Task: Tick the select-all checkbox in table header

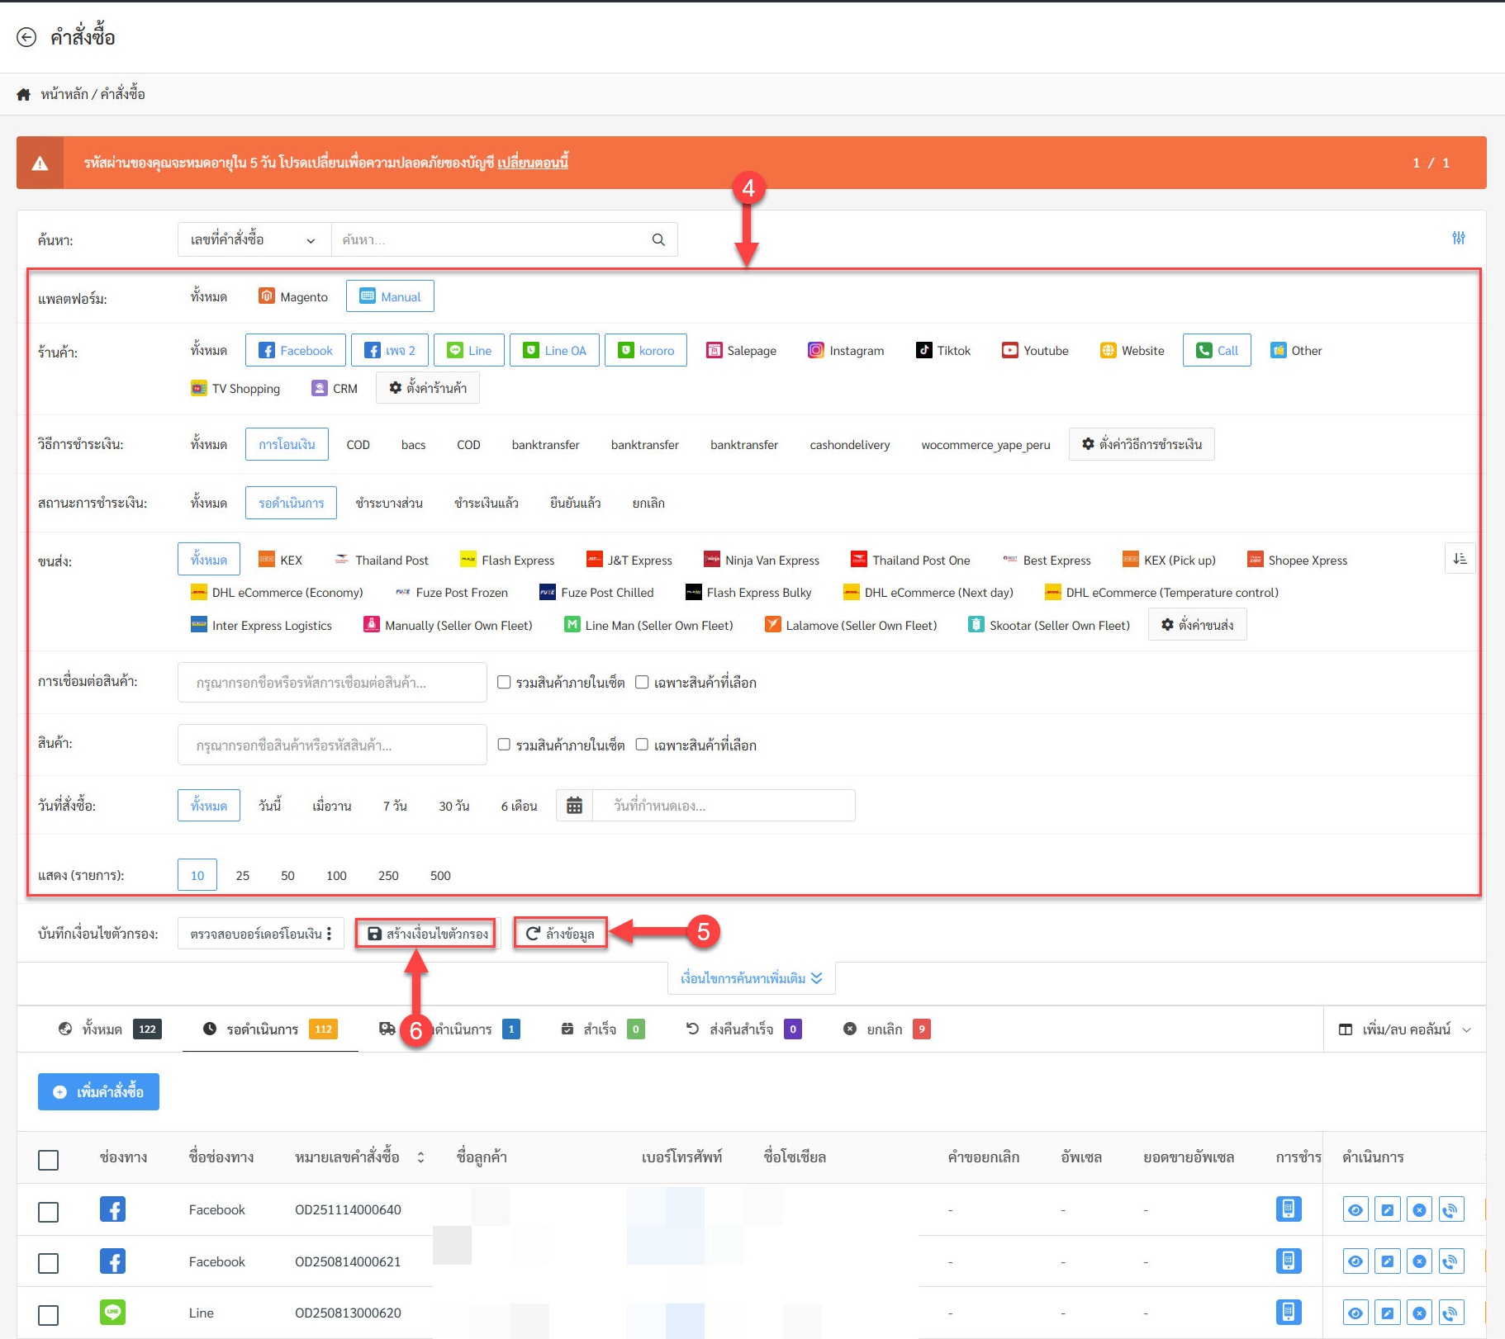Action: coord(49,1160)
